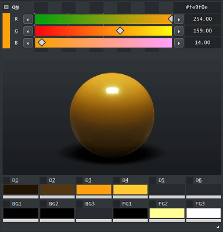223x232 pixels.
Task: Toggle the BG2 checkbox
Action: coord(43,204)
